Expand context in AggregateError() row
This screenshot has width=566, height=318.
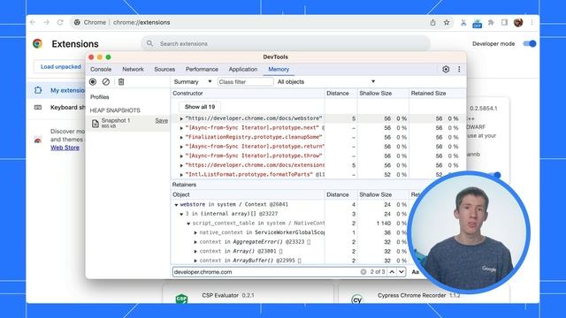click(x=195, y=242)
